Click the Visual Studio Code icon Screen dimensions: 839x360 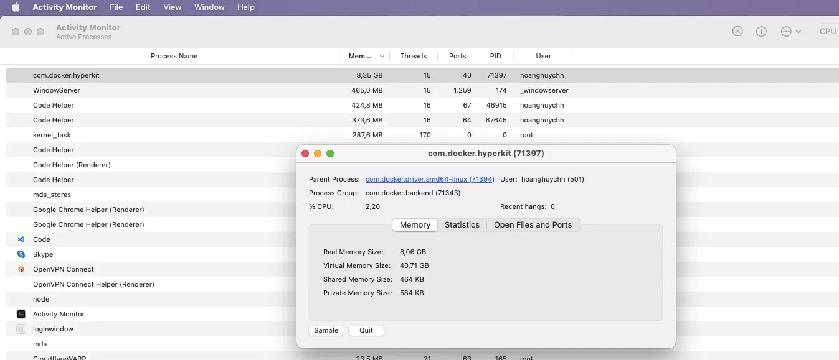tap(21, 239)
